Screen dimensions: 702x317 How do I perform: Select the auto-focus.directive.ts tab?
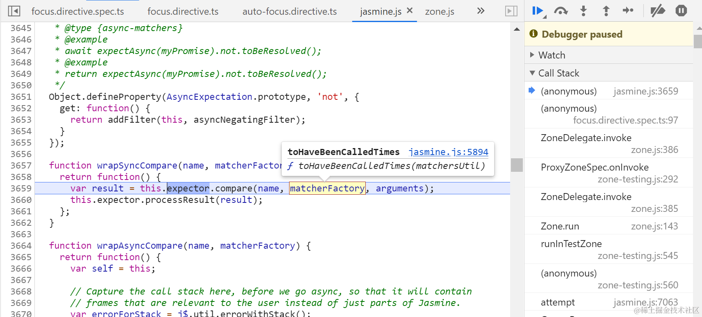click(289, 11)
